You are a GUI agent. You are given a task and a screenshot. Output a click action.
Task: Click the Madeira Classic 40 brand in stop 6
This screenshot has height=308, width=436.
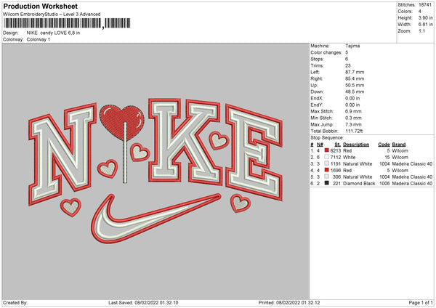point(412,184)
